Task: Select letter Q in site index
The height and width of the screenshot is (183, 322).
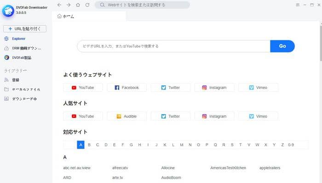Action: (x=215, y=145)
